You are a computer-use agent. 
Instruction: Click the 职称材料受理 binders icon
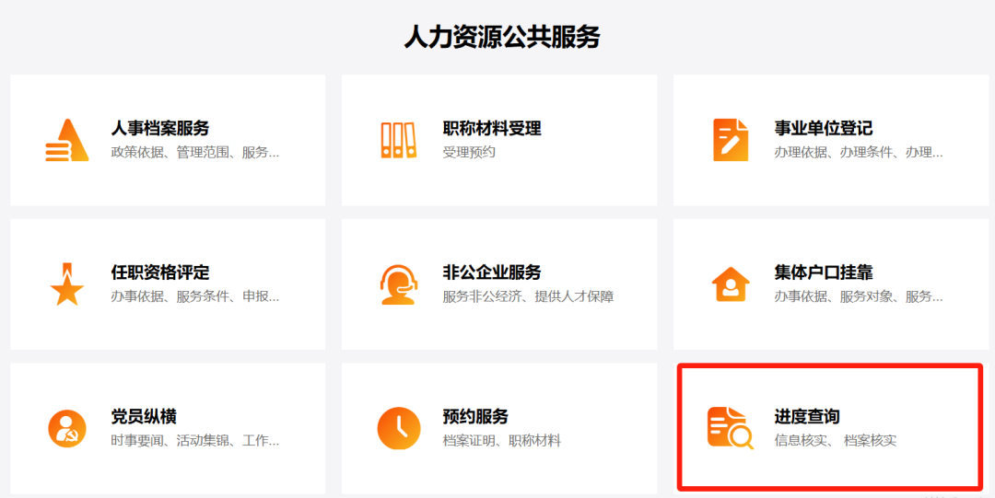tap(398, 141)
